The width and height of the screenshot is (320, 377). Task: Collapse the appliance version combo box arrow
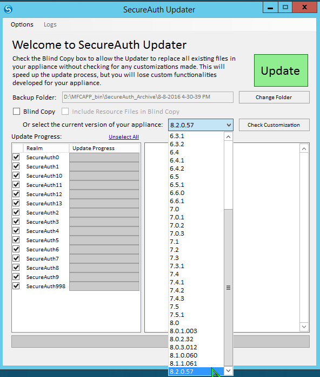tap(229, 125)
